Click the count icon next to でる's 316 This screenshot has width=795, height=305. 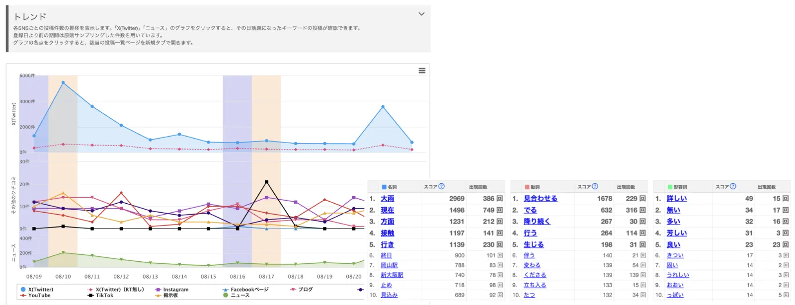coord(642,210)
